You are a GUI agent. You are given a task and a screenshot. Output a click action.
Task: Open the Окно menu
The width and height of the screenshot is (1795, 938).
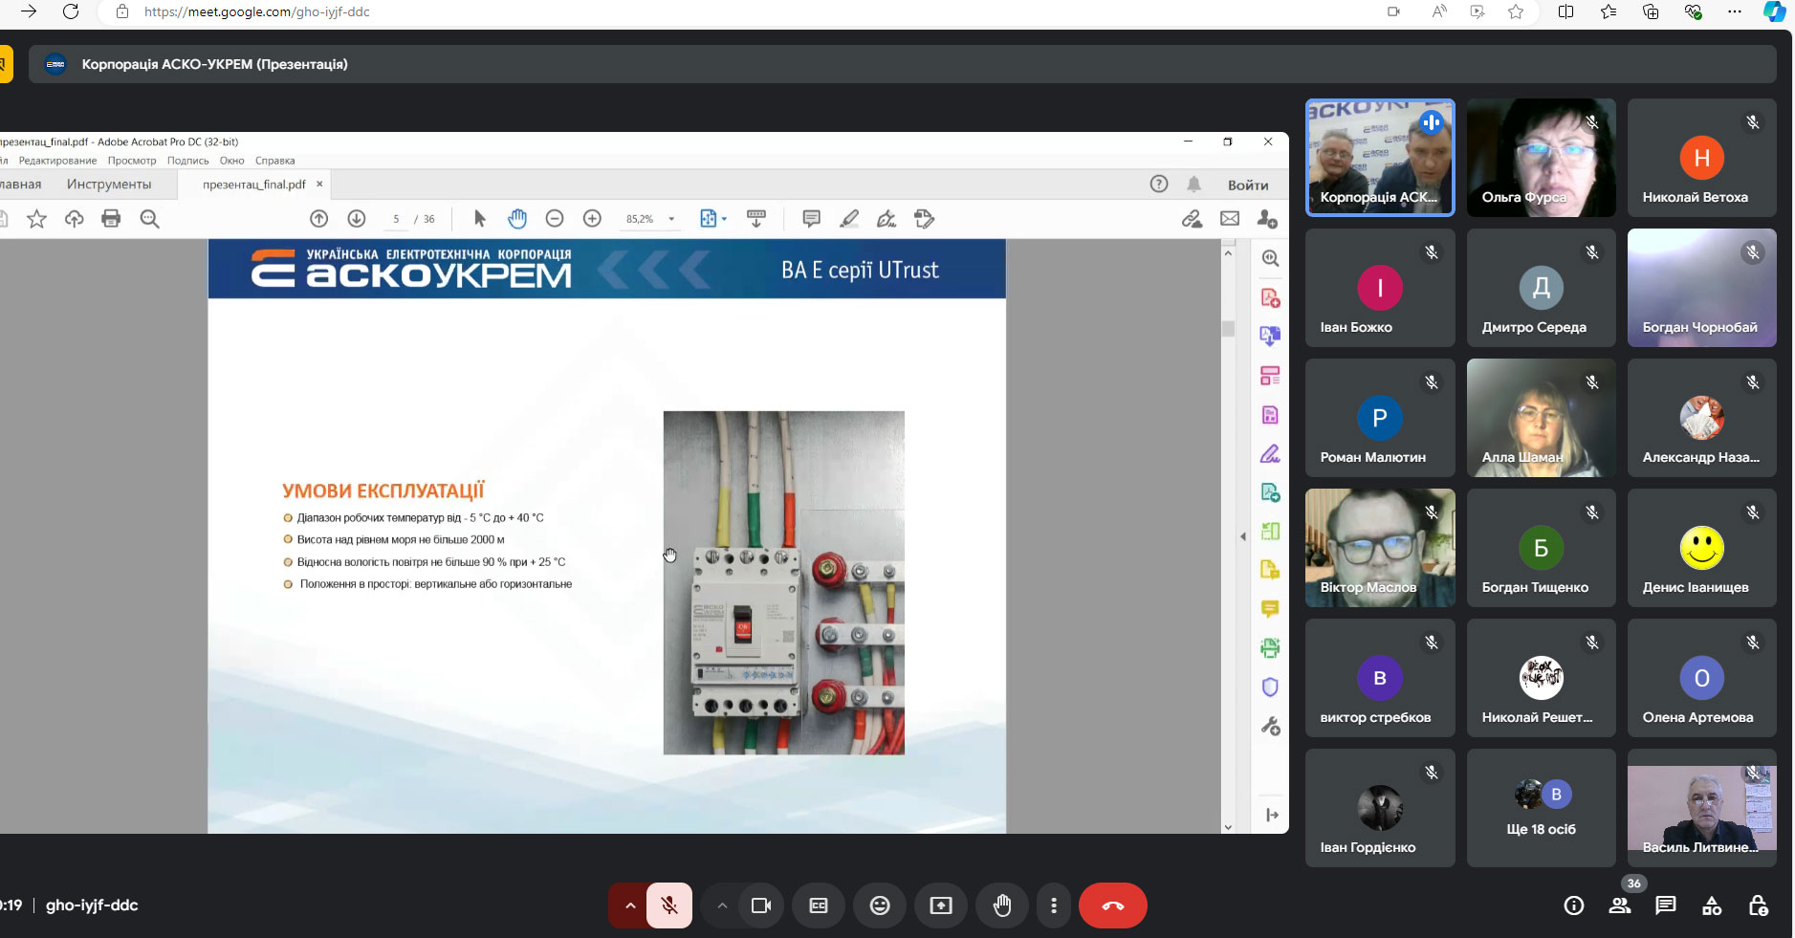click(x=232, y=161)
